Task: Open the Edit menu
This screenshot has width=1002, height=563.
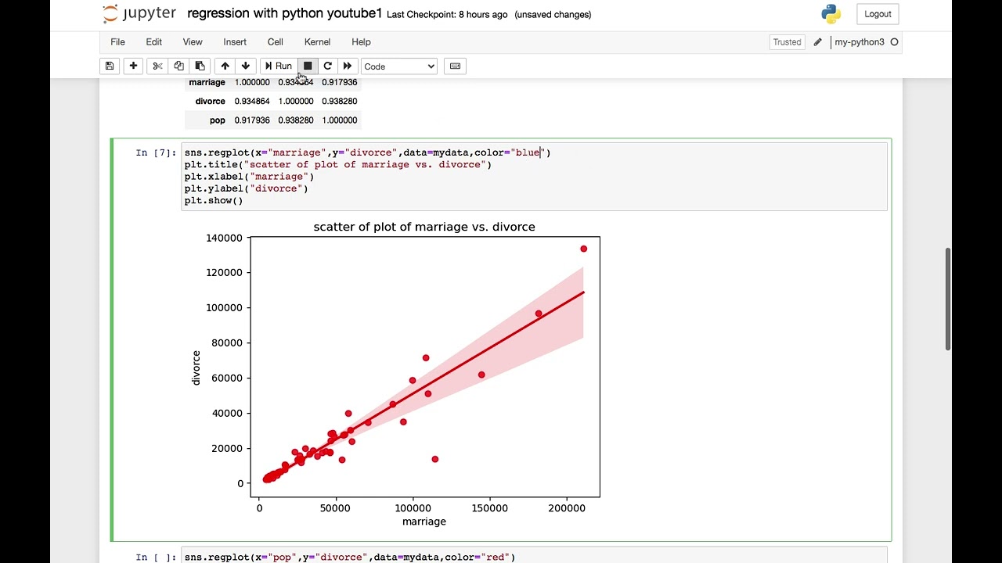Action: point(154,42)
